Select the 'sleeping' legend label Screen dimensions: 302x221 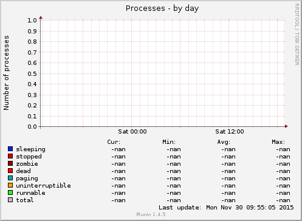(x=30, y=149)
